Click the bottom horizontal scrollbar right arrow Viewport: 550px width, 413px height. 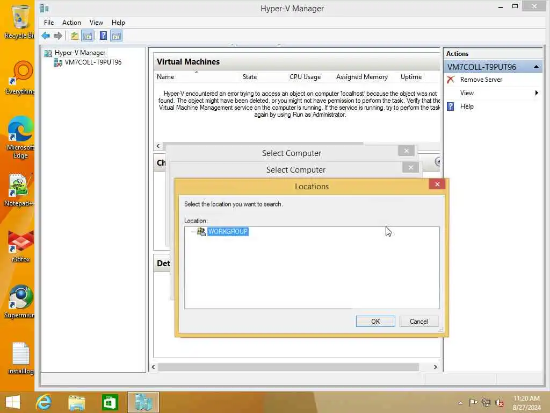pos(435,367)
